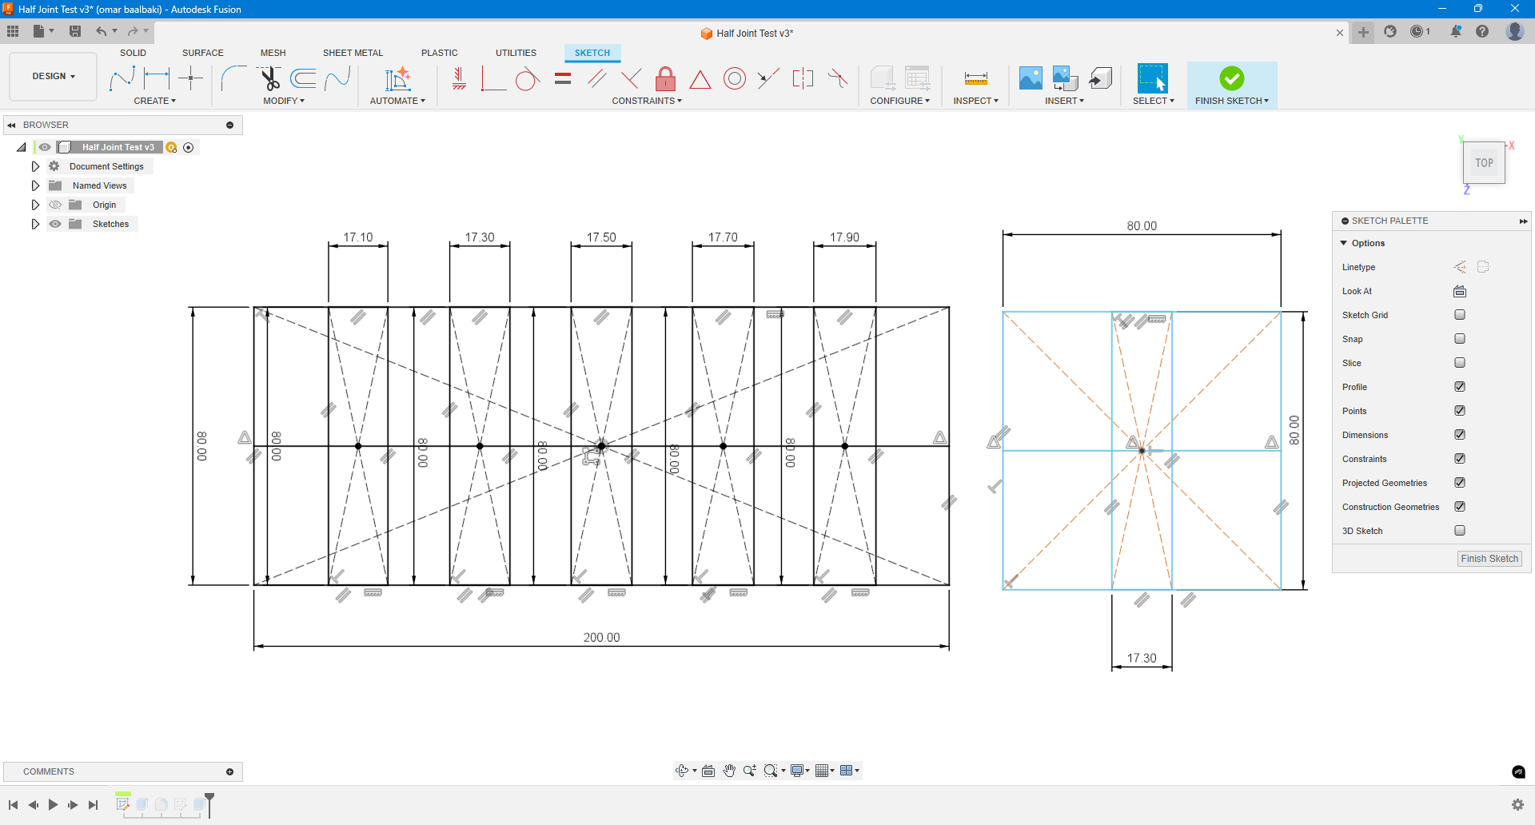
Task: Save the document with the disk icon
Action: 75,31
